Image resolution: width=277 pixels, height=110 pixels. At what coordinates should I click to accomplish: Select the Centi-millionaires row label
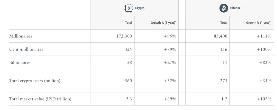click(26, 49)
